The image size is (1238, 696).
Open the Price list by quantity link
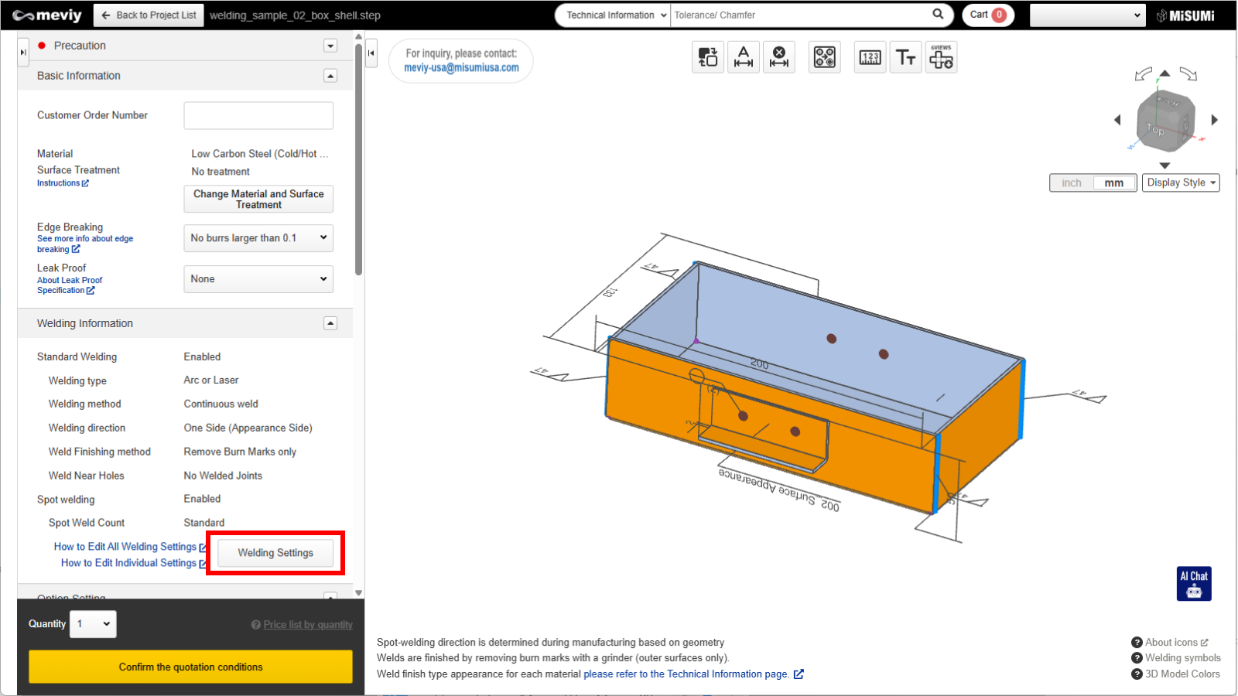coord(307,625)
